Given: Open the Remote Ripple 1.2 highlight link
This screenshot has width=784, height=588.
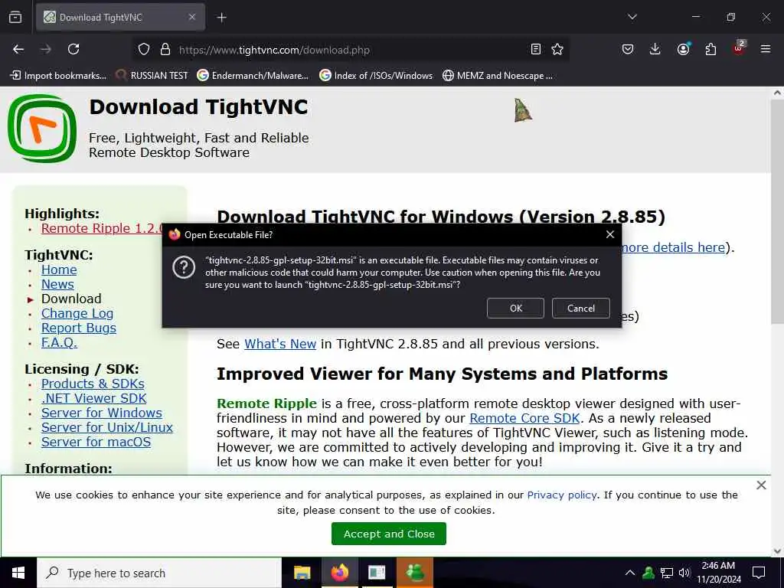Looking at the screenshot, I should tap(102, 228).
